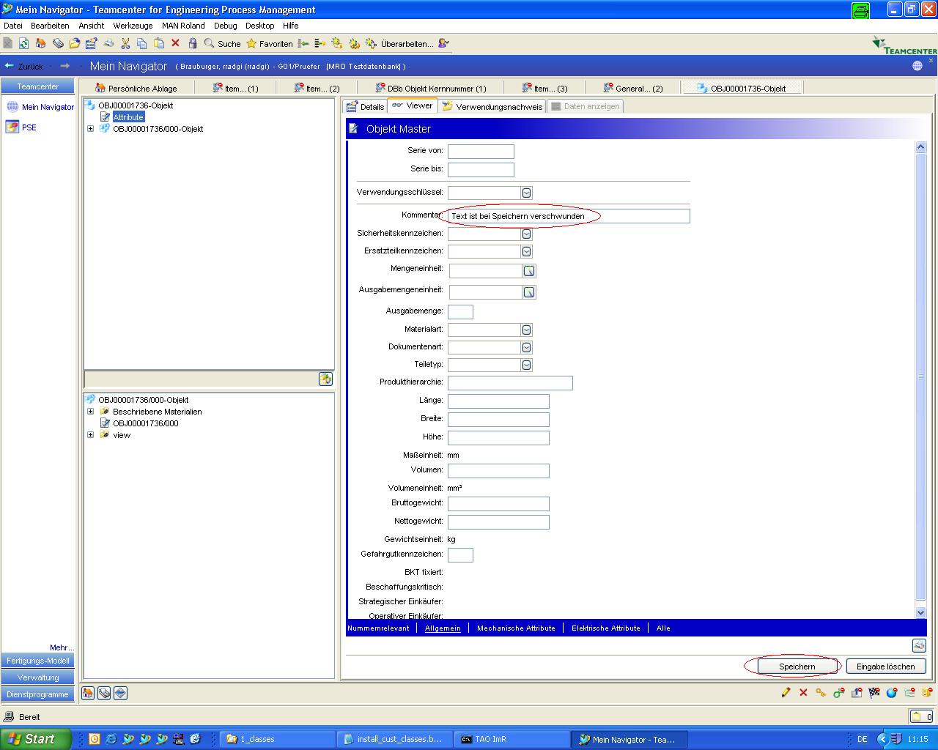Select PSE in the Teamcenter sidebar
Viewport: 938px width, 750px height.
click(x=29, y=127)
